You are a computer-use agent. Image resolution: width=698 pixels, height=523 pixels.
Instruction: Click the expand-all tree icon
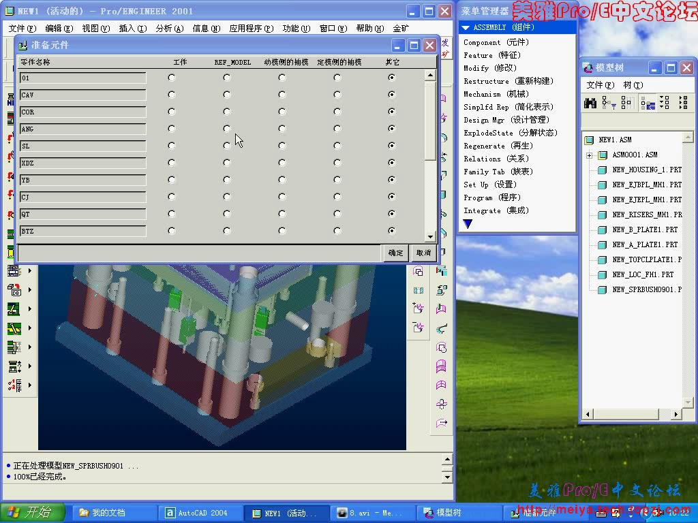[x=665, y=103]
